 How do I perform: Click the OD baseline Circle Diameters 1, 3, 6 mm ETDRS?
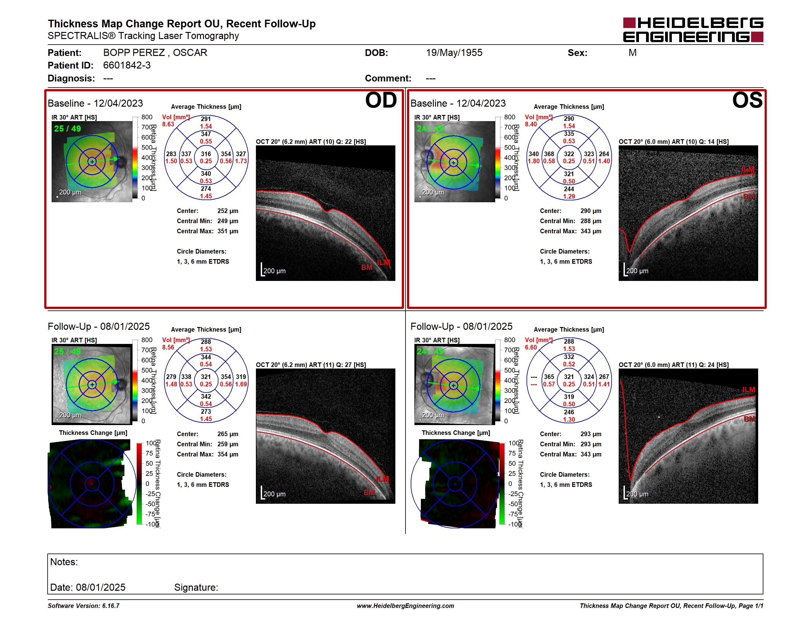203,256
